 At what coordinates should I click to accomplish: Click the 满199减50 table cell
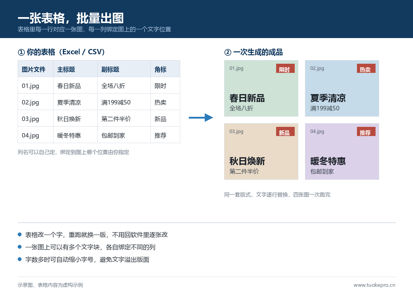[124, 102]
